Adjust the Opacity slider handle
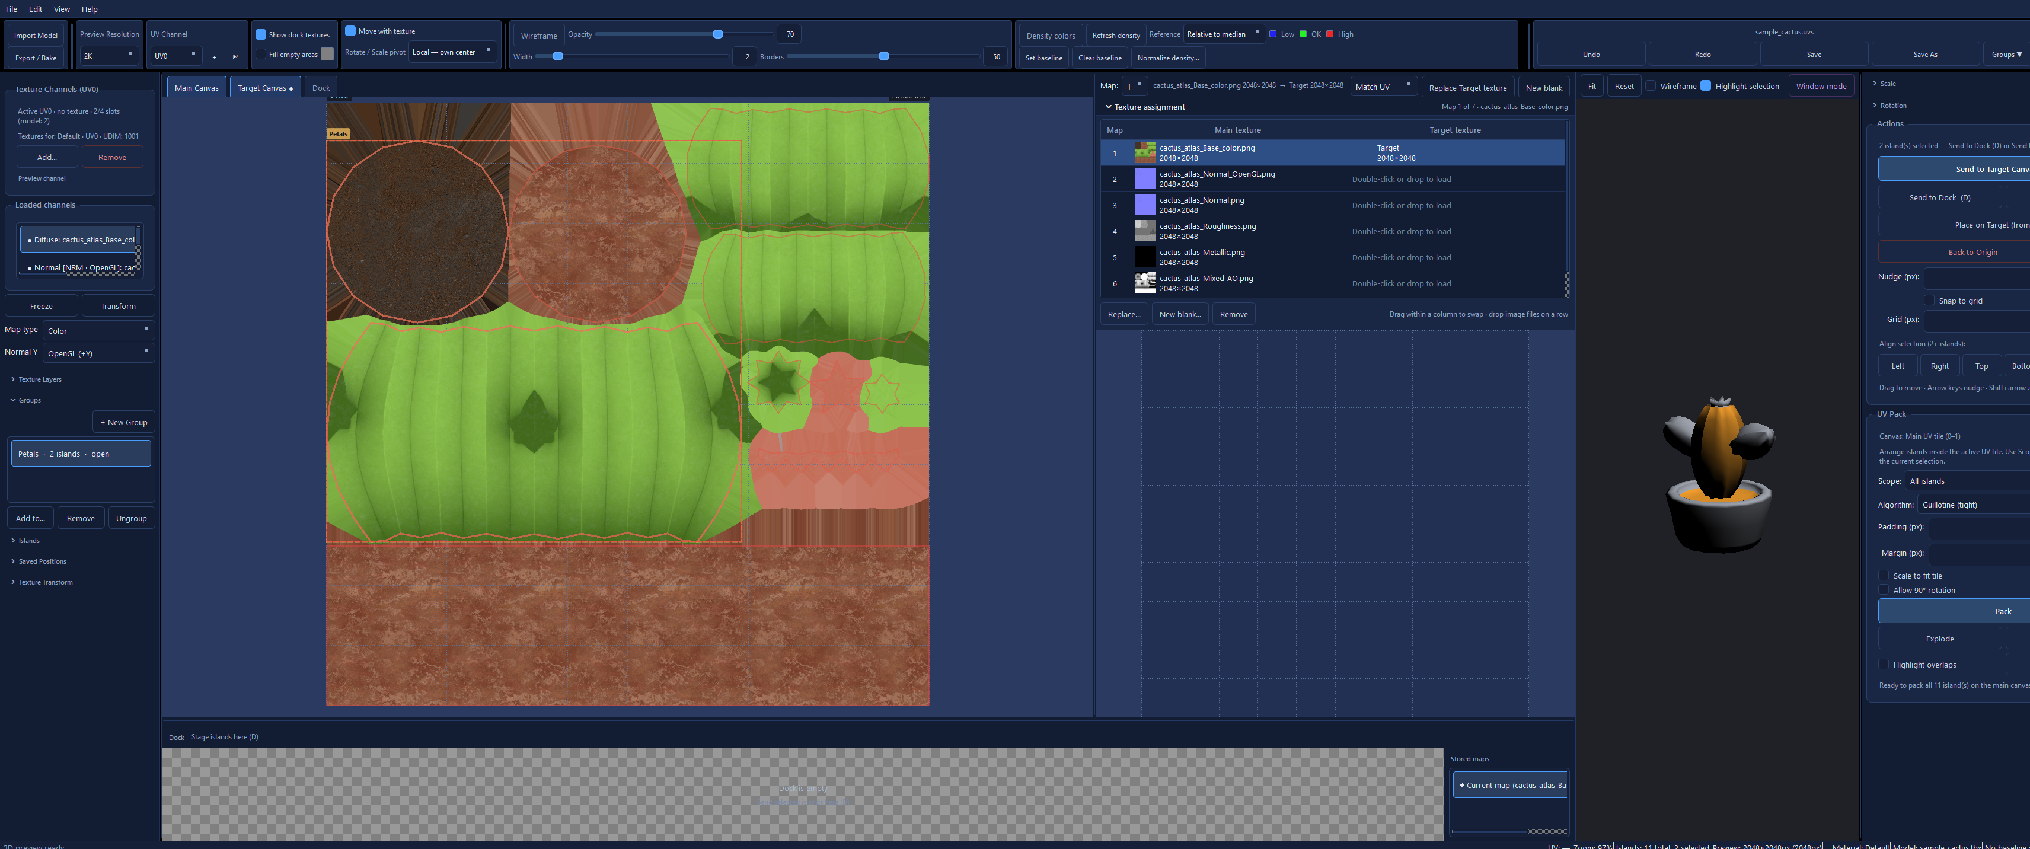This screenshot has width=2030, height=849. [x=717, y=34]
